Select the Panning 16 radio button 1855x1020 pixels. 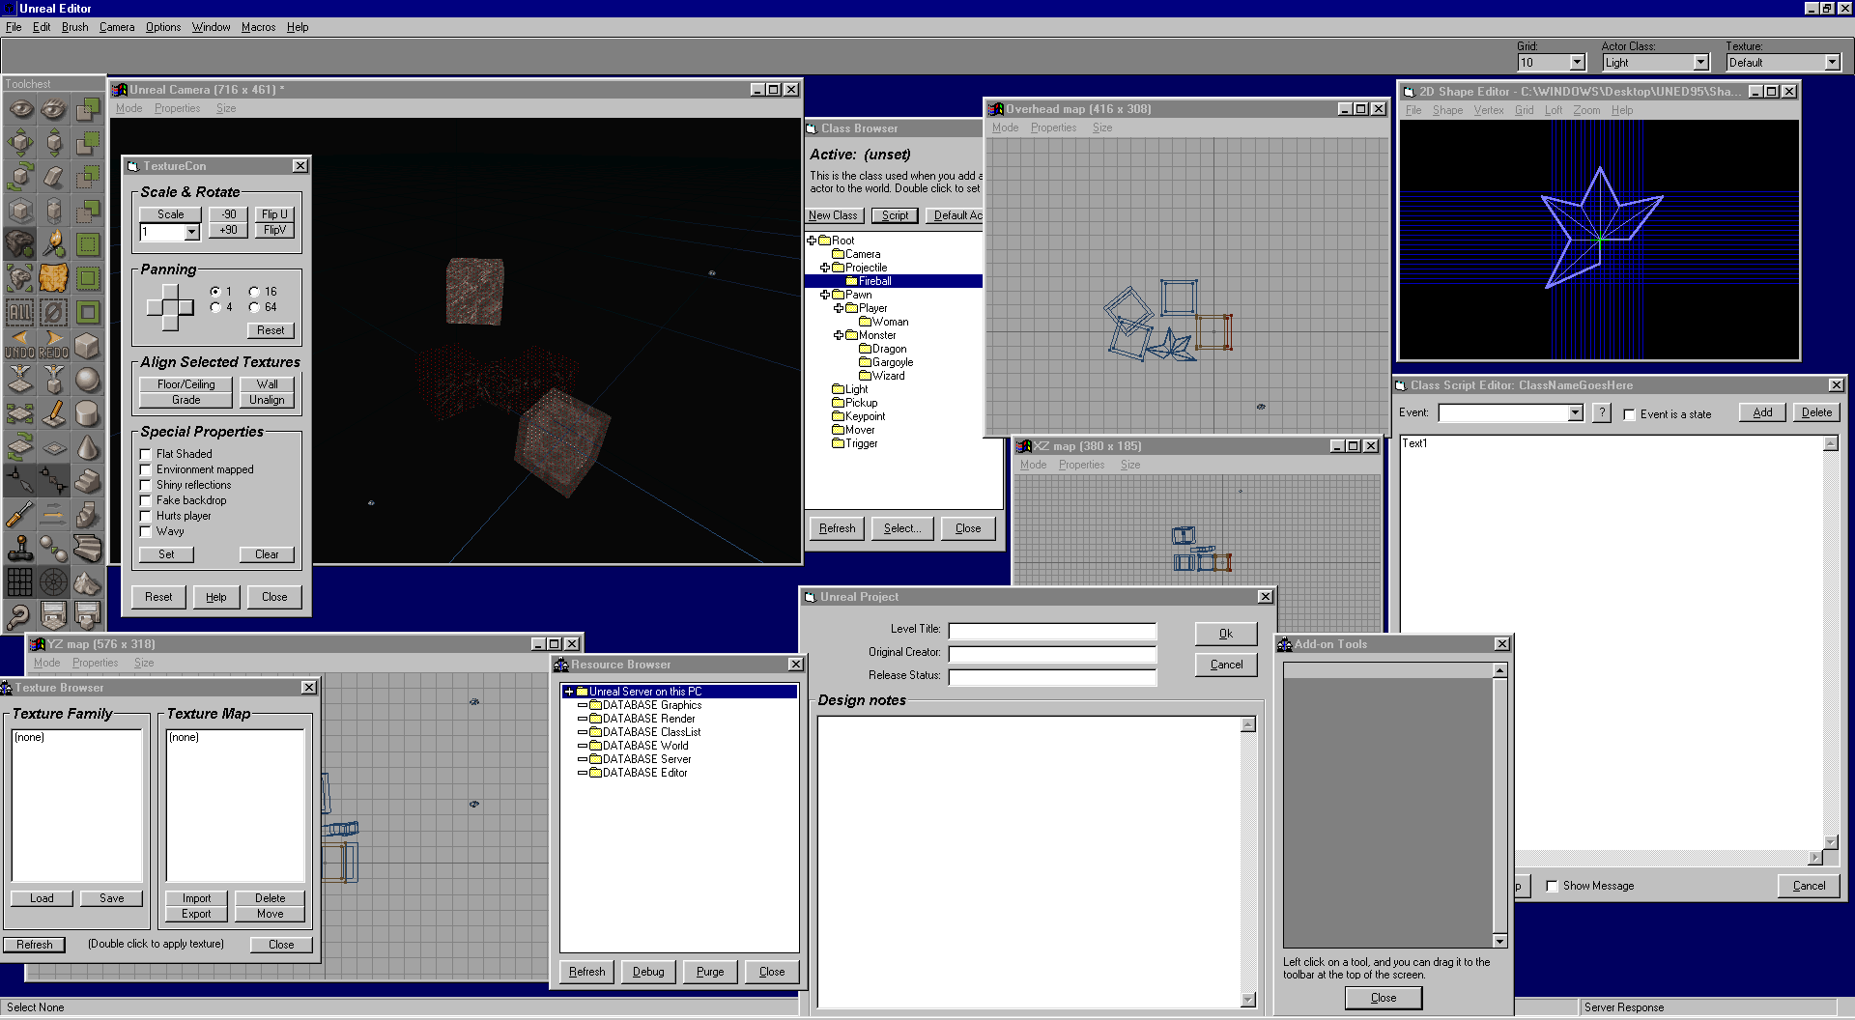tap(254, 292)
